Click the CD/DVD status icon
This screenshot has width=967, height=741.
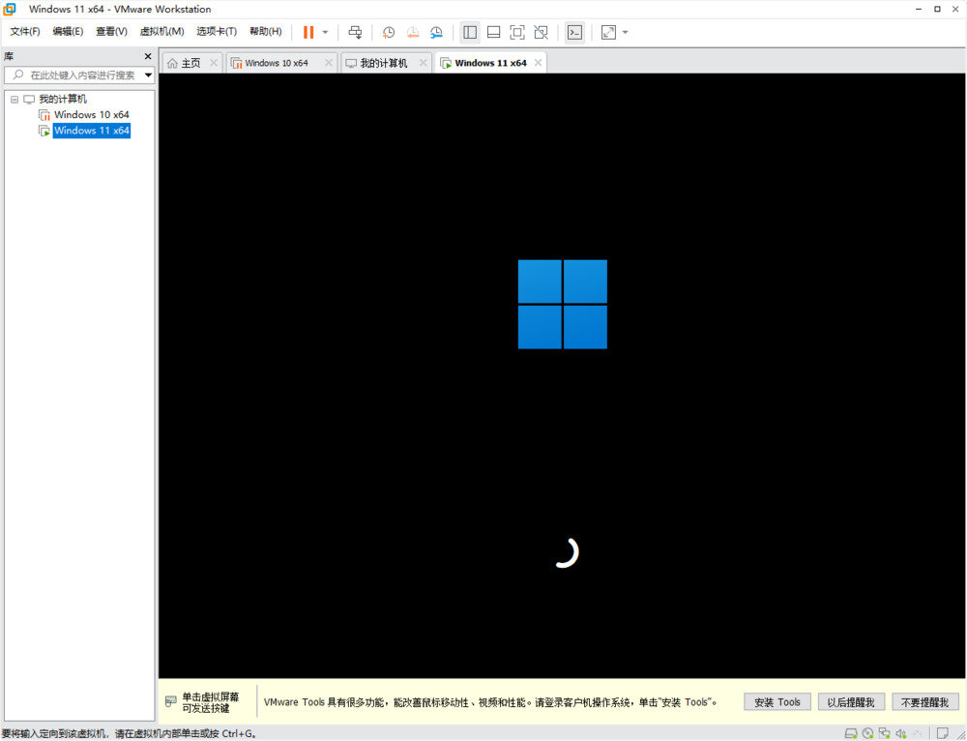tap(867, 732)
